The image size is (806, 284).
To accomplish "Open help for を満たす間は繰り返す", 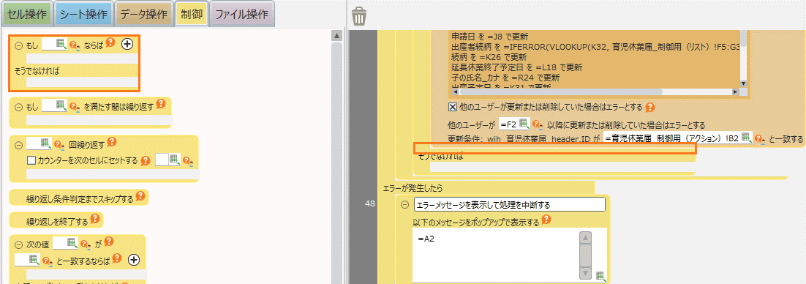I will 161,104.
